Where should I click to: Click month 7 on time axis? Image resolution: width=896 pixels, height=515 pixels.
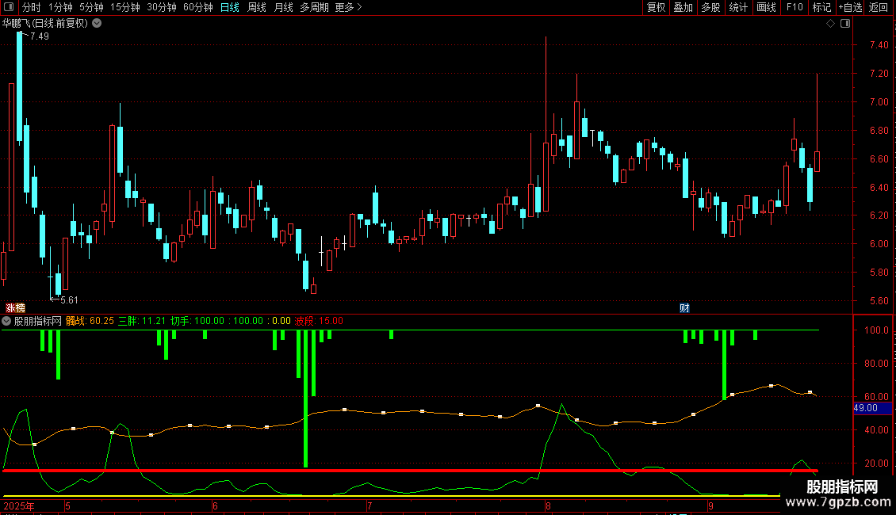[370, 505]
